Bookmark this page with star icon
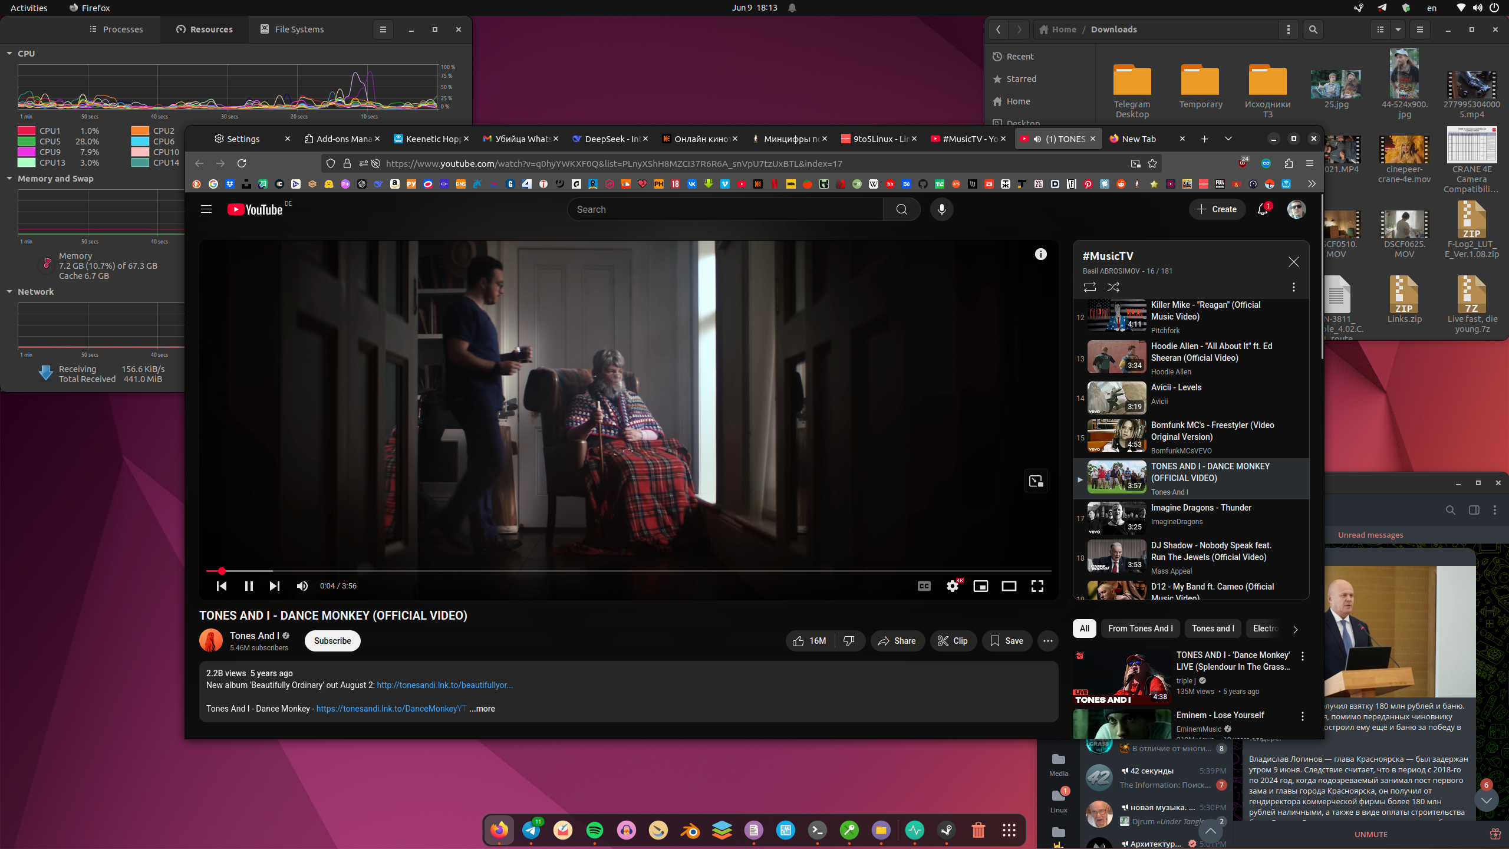The width and height of the screenshot is (1509, 849). (1152, 163)
